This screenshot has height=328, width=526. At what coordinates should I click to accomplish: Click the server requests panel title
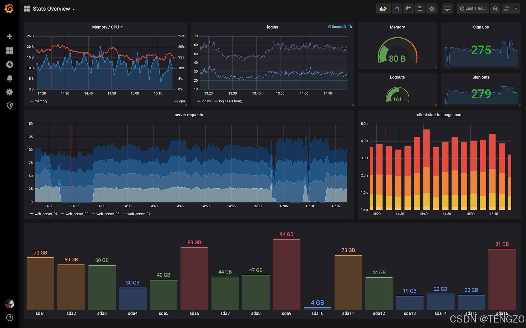click(189, 115)
